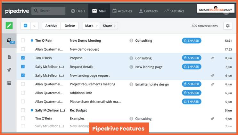Image resolution: width=238 pixels, height=135 pixels.
Task: Click the Pipedrive logo
Action: [x=17, y=11]
